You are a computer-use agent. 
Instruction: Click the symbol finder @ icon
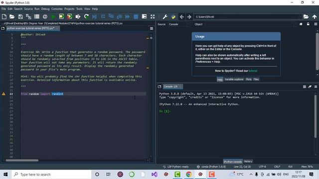(x=45, y=16)
